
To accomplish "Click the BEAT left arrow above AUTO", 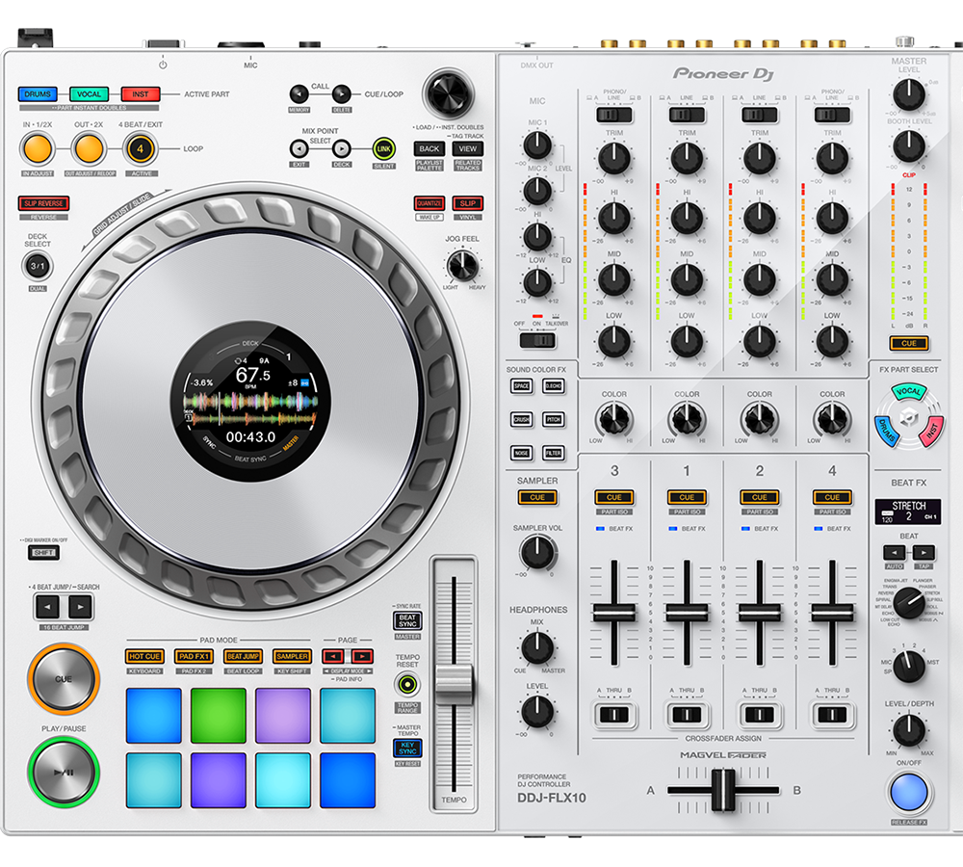I will click(x=894, y=552).
